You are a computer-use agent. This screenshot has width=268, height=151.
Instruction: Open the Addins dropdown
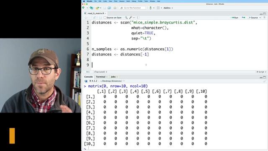pos(168,8)
